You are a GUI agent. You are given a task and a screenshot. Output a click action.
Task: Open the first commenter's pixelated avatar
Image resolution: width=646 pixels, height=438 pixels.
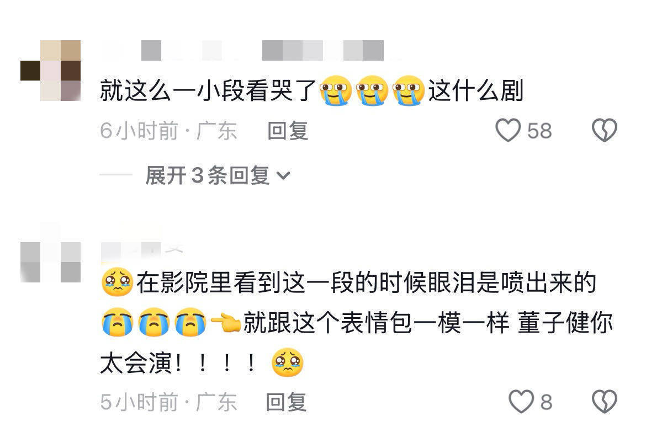click(x=50, y=71)
